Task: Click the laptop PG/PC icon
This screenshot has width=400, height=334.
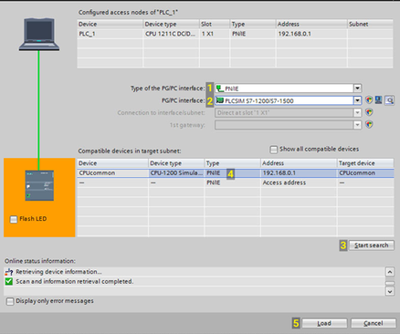Action: tap(39, 34)
